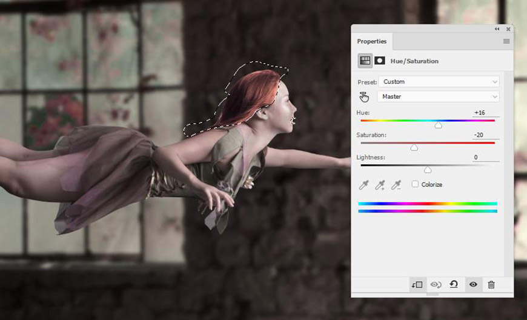Click the Lightness value field
This screenshot has width=527, height=320.
[x=485, y=158]
